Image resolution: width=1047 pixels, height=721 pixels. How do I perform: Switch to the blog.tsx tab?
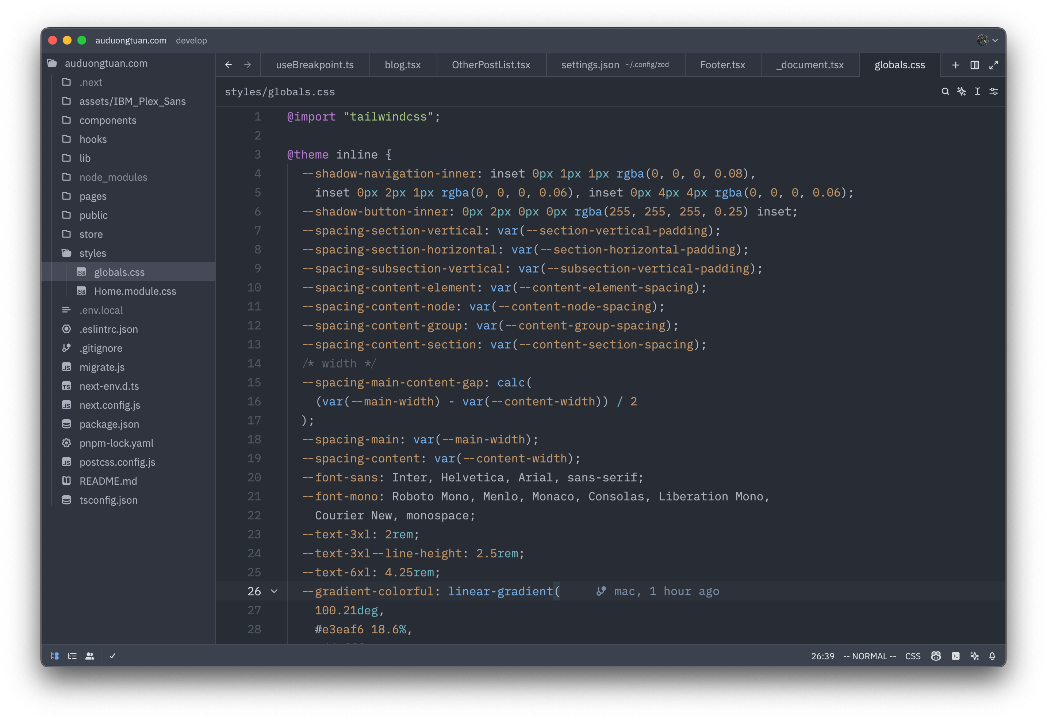(x=403, y=65)
